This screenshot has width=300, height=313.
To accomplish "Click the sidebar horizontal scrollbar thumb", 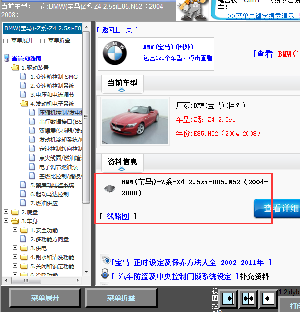I will point(26,280).
